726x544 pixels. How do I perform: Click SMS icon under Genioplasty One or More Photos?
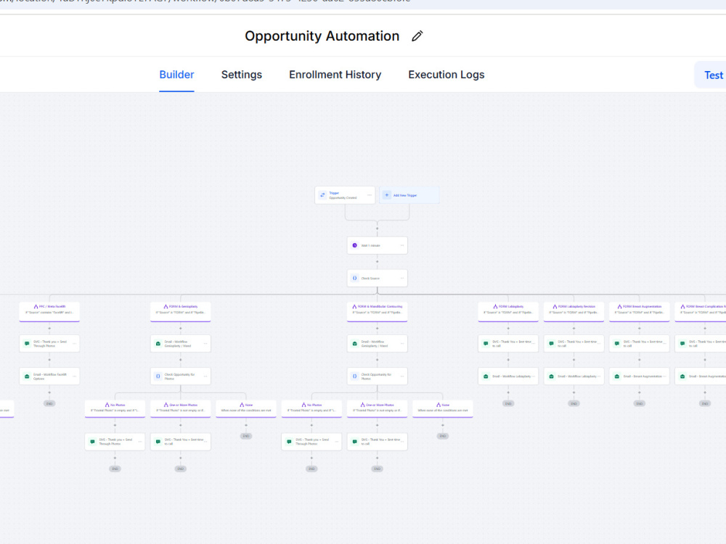(x=158, y=442)
